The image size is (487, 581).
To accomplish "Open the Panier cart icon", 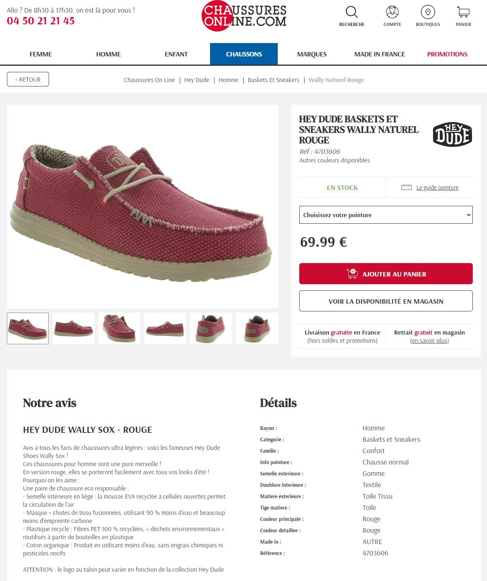I will (x=463, y=12).
